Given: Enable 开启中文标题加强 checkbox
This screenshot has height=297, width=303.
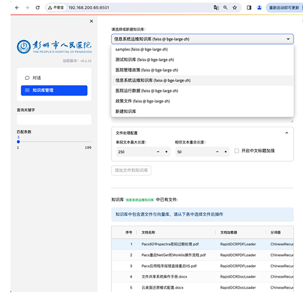Looking at the screenshot, I should pyautogui.click(x=237, y=151).
